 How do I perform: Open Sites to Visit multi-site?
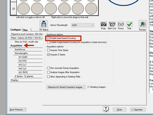coord(28,42)
